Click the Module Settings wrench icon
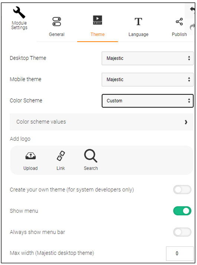The image size is (197, 265). tap(19, 12)
